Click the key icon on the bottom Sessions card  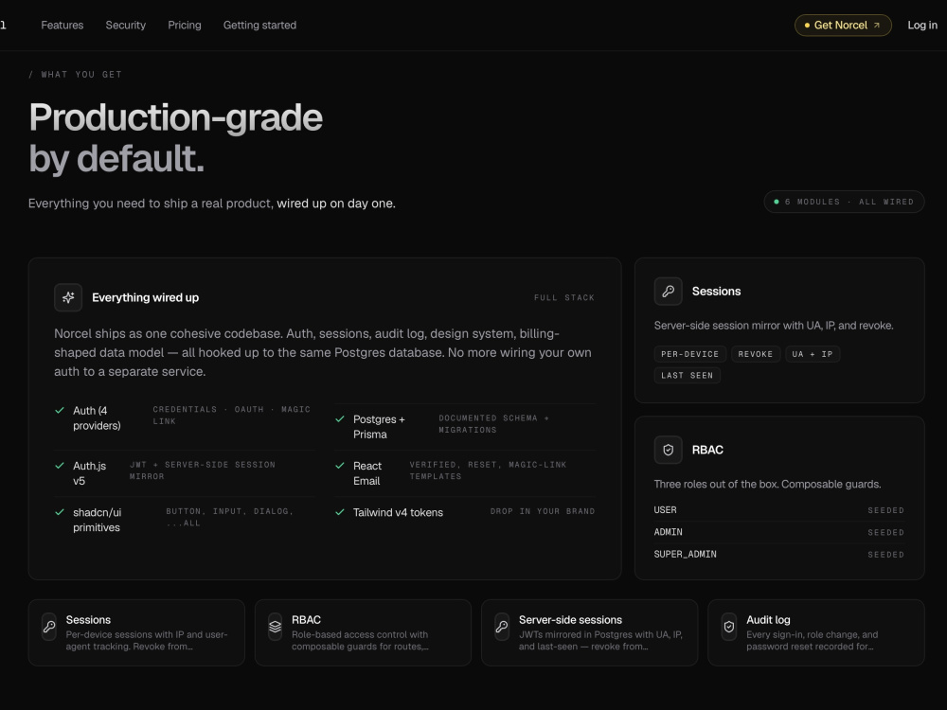pyautogui.click(x=49, y=627)
